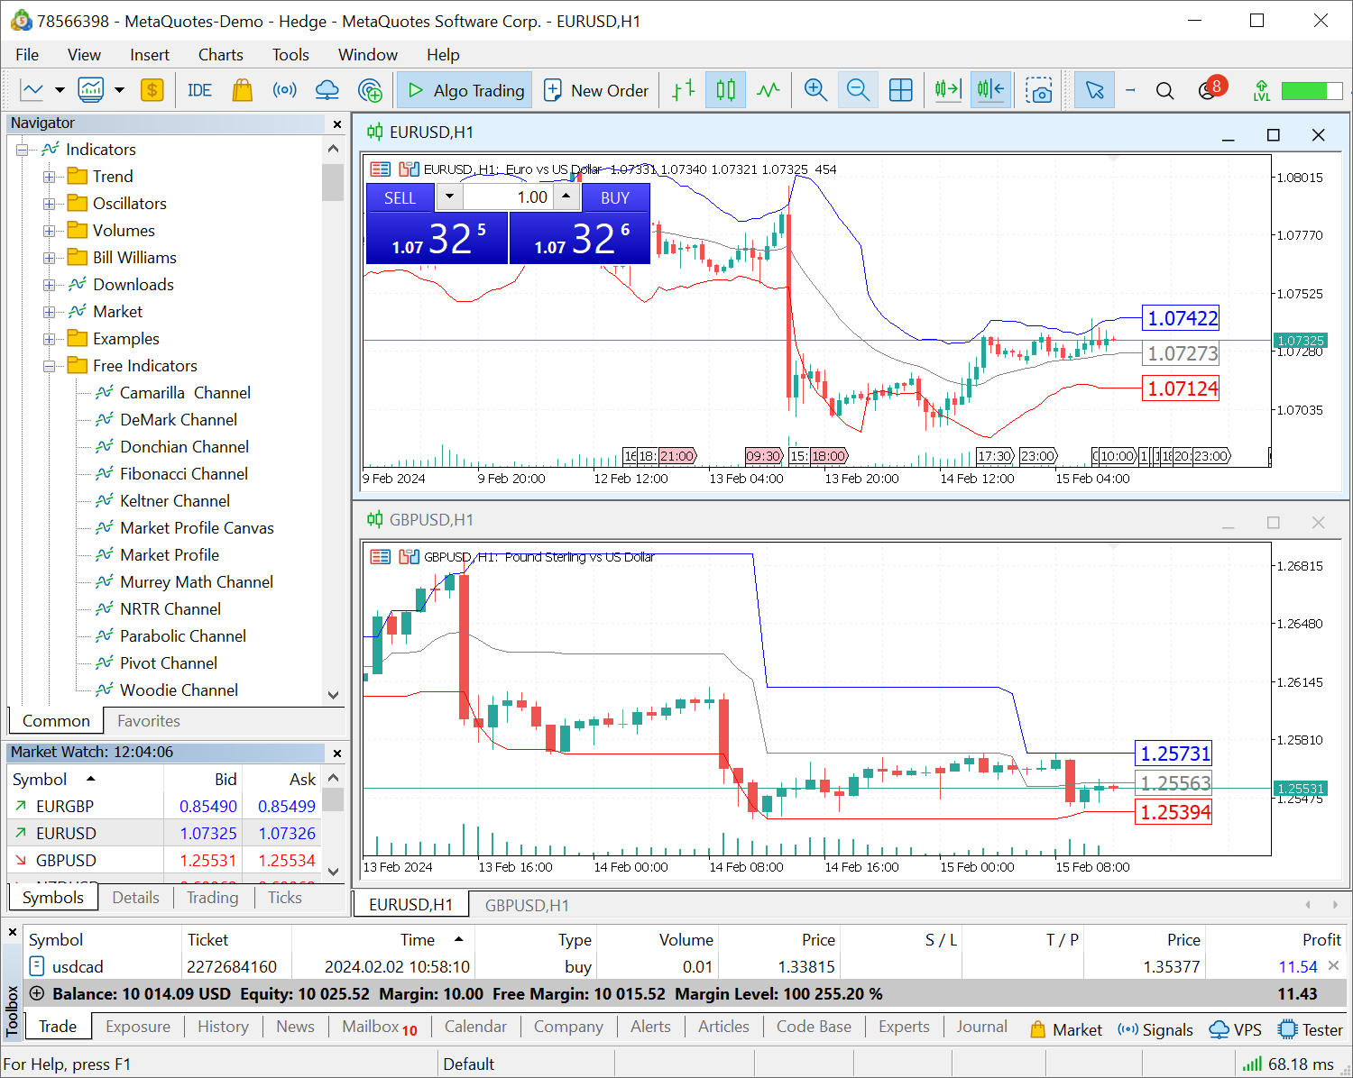Open Signals icon in the toolbar
This screenshot has height=1078, width=1353.
tap(285, 90)
